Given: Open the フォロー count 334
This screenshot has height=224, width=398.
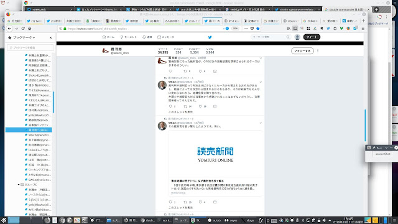Looking at the screenshot, I should [x=178, y=51].
